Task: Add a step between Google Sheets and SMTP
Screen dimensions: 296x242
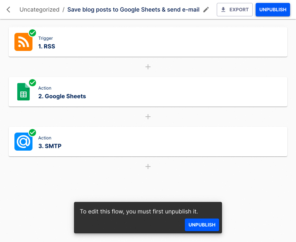Action: pos(148,117)
